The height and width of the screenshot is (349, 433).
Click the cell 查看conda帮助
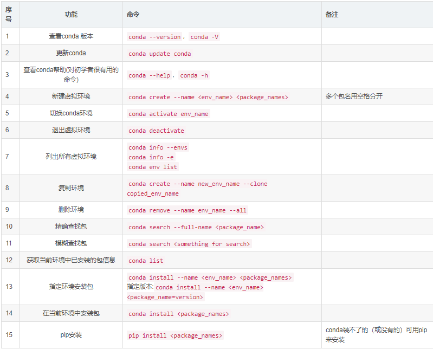point(71,75)
